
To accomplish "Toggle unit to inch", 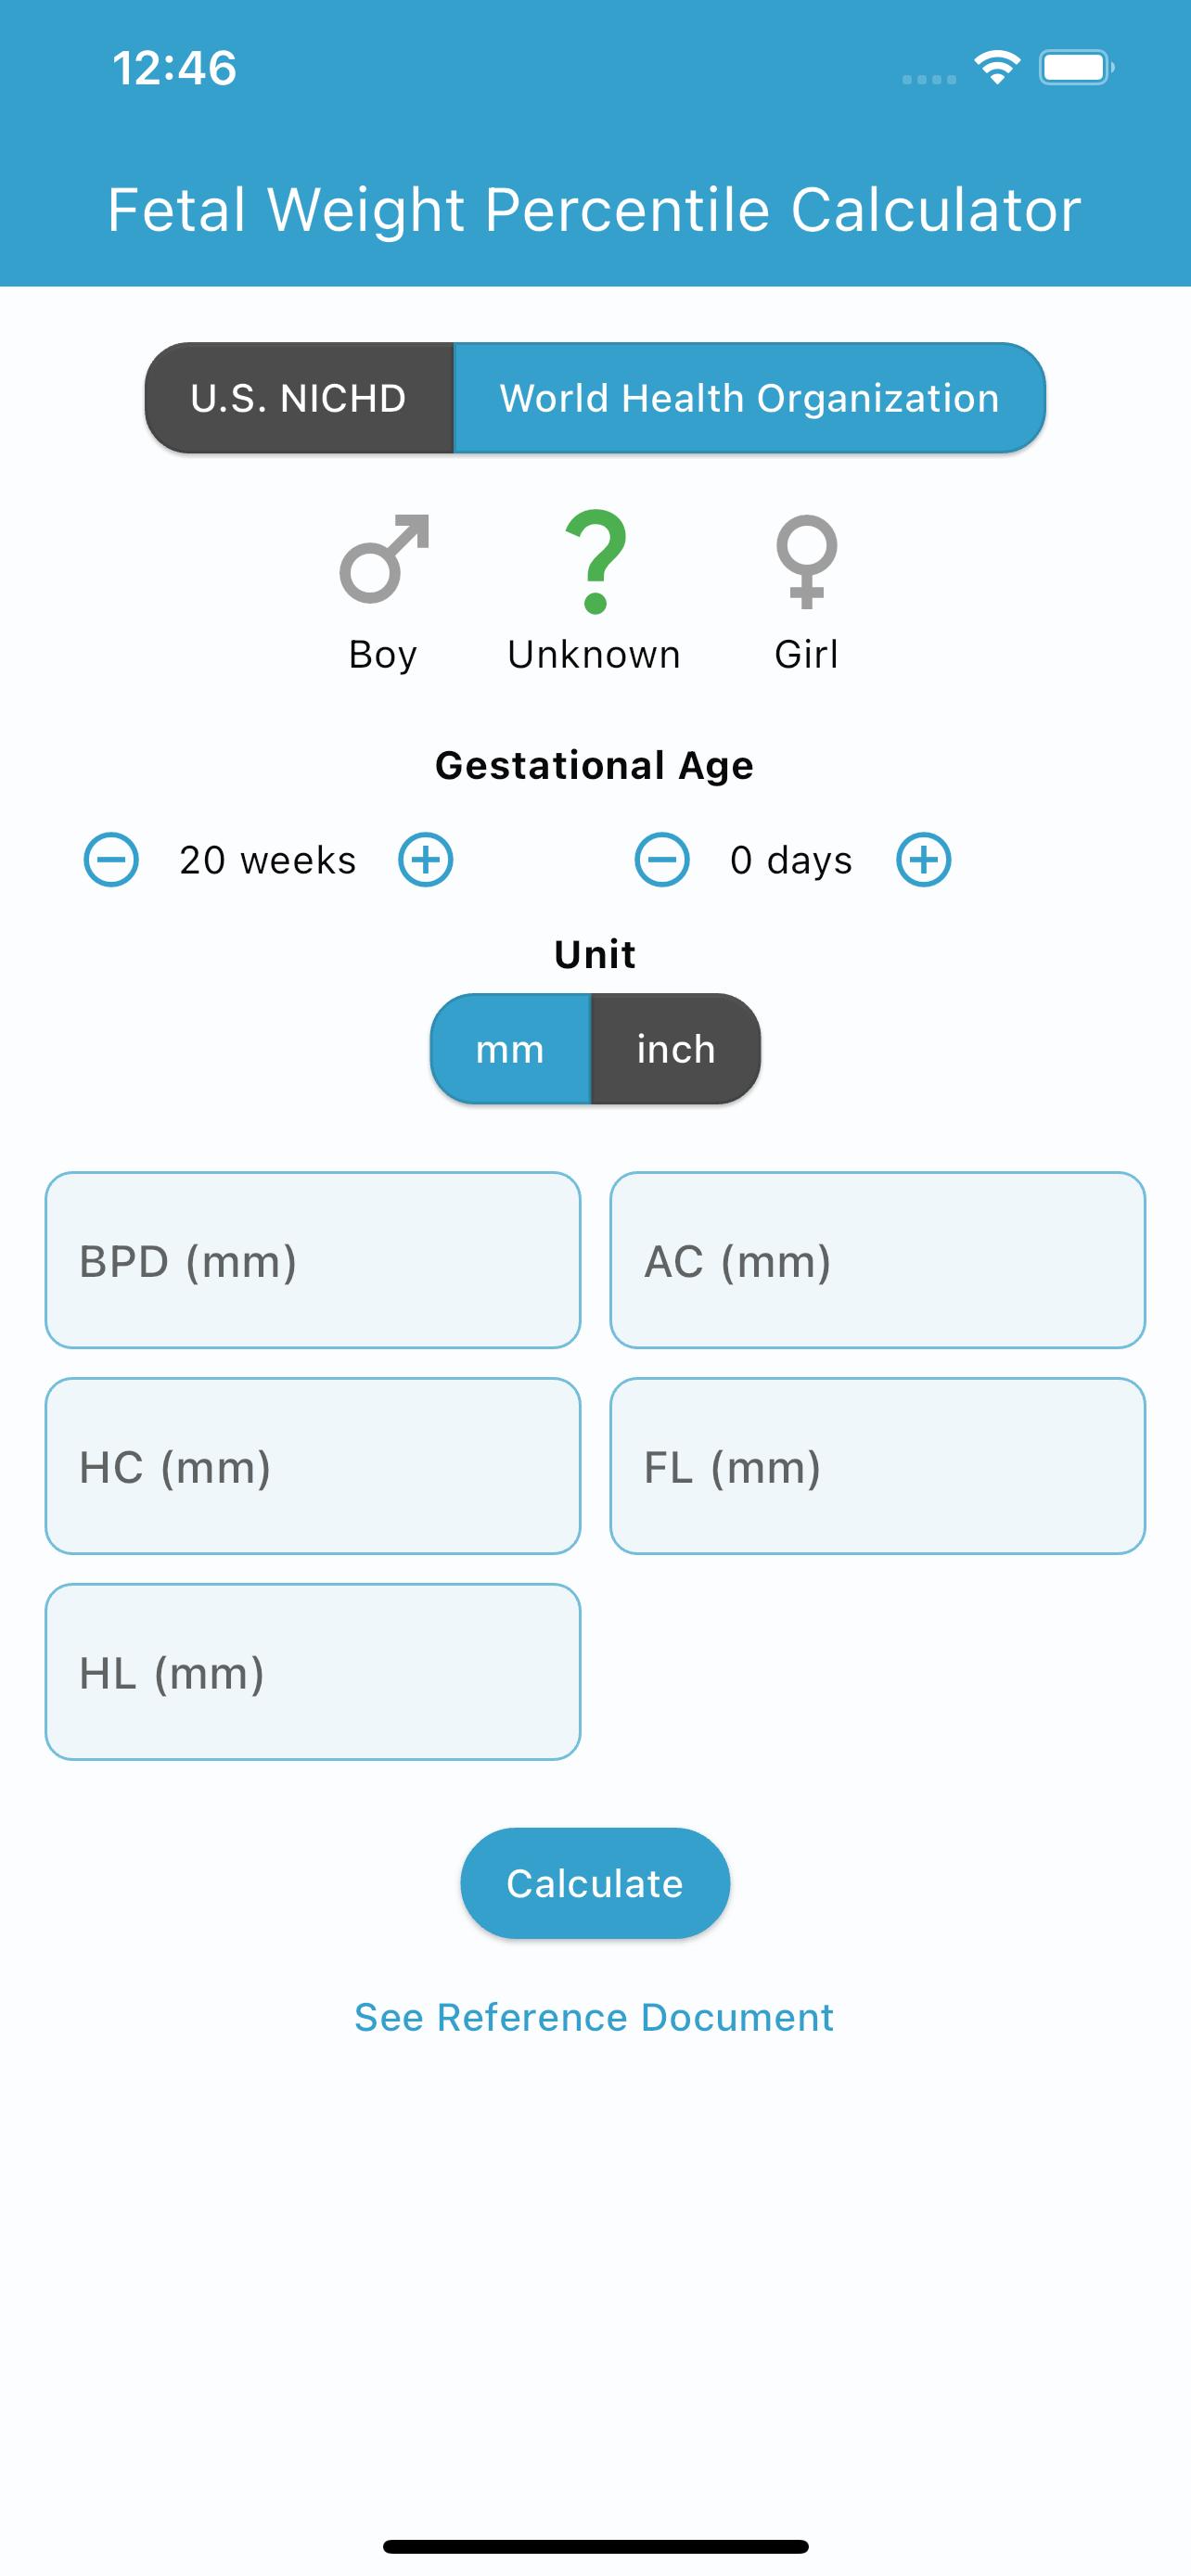I will [676, 1049].
